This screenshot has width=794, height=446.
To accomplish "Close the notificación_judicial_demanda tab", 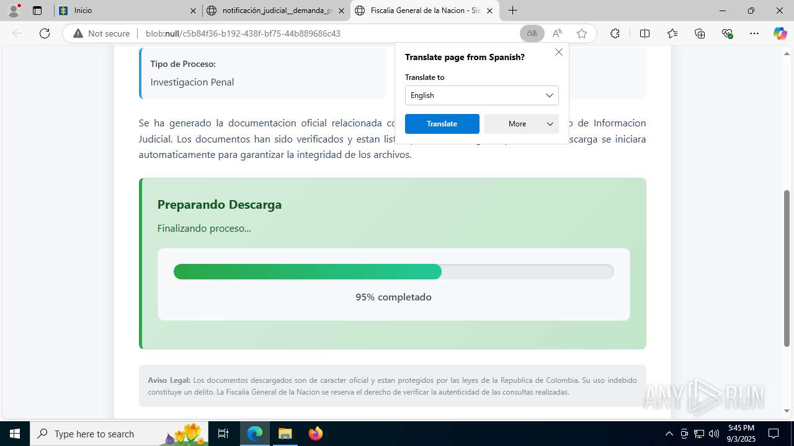I will click(x=341, y=11).
